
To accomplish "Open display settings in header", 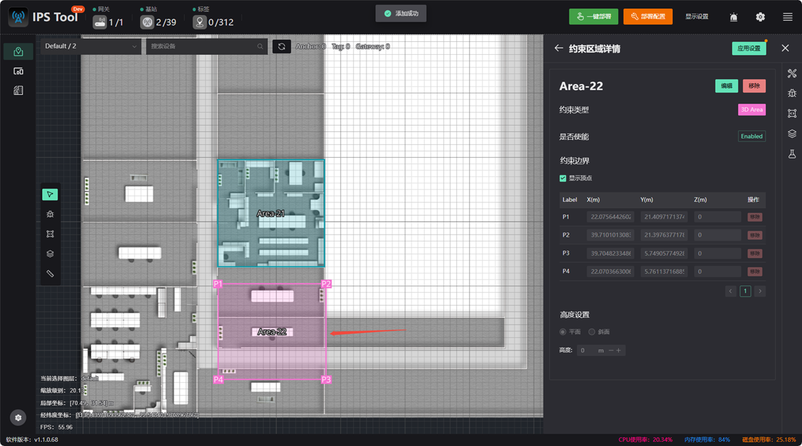I will tap(696, 16).
